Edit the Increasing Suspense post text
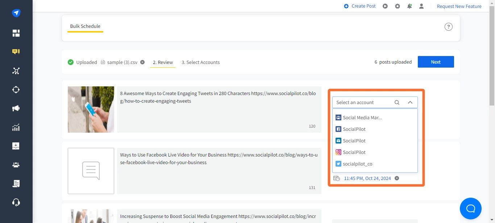The width and height of the screenshot is (495, 223). (219, 216)
